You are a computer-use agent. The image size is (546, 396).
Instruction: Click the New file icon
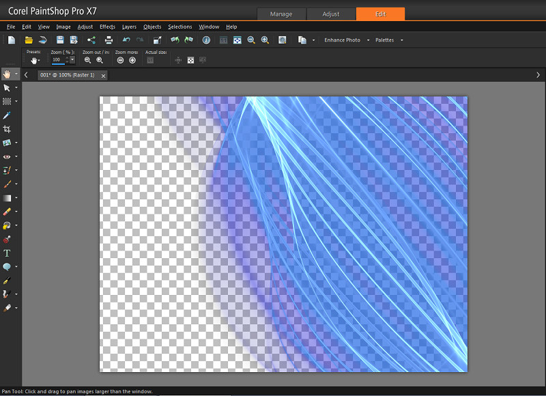(x=12, y=40)
